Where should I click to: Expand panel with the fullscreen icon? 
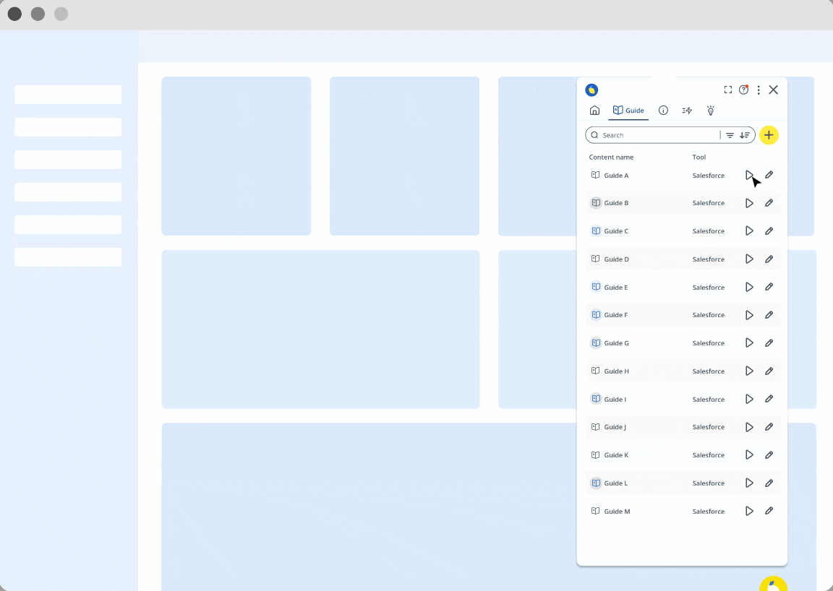point(728,90)
